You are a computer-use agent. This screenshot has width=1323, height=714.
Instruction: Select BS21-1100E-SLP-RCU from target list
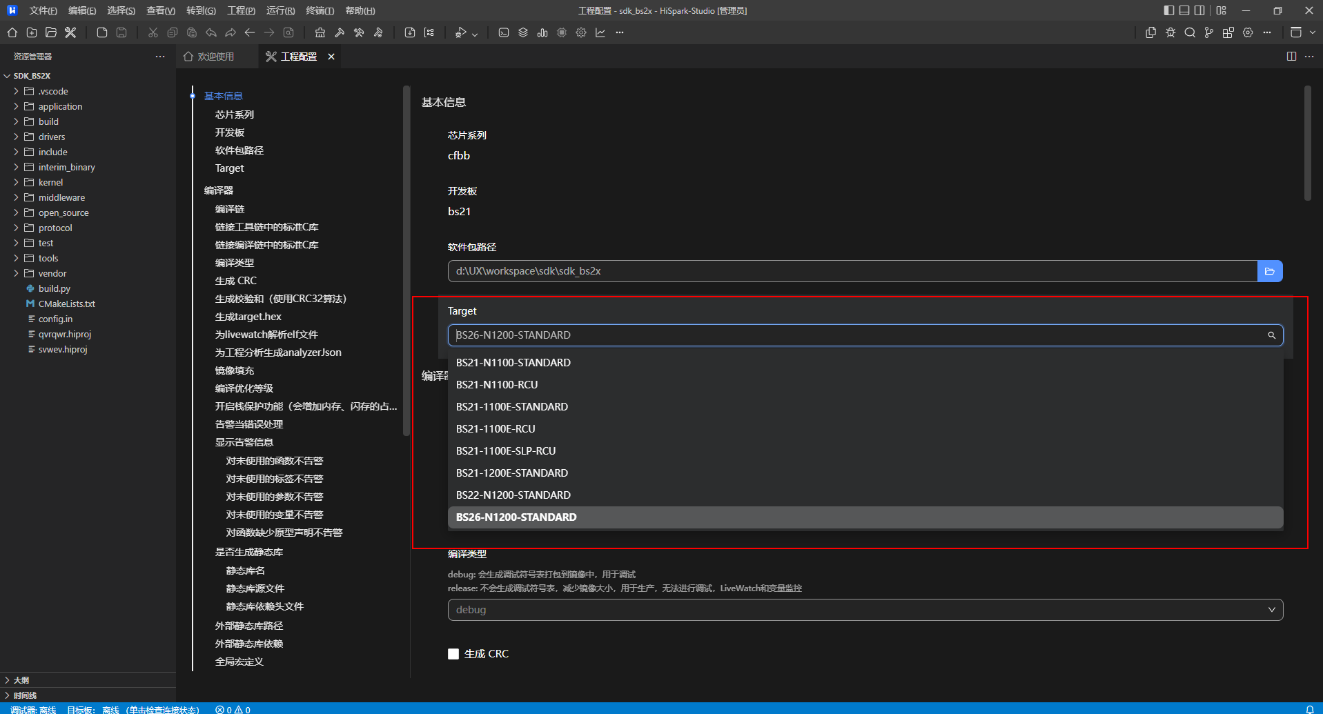click(x=506, y=450)
